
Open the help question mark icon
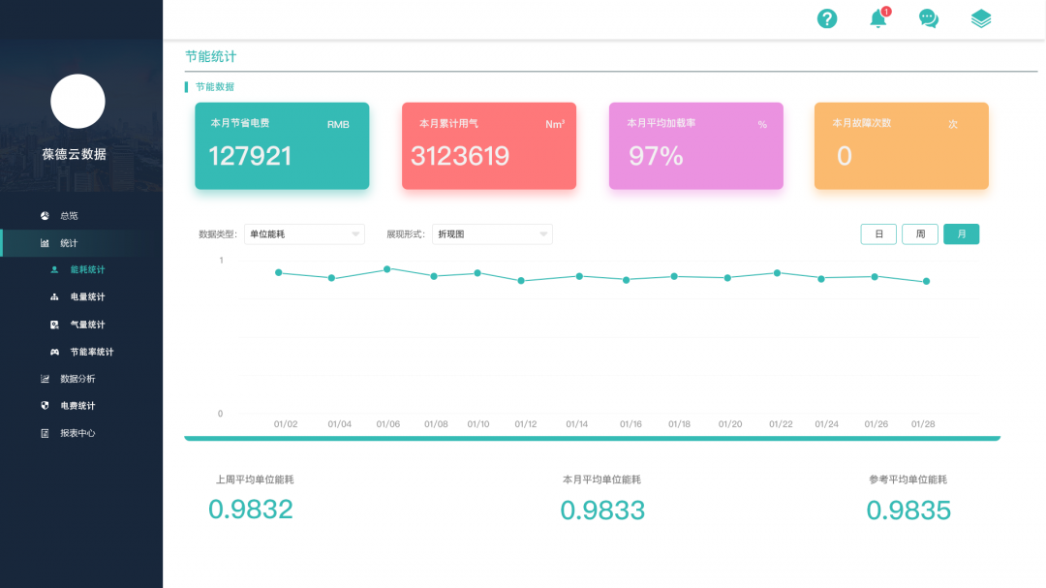coord(826,18)
